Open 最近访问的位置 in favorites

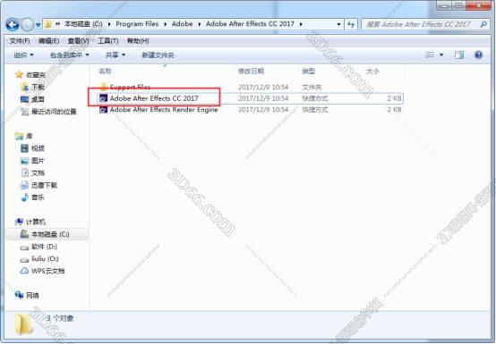coord(54,112)
